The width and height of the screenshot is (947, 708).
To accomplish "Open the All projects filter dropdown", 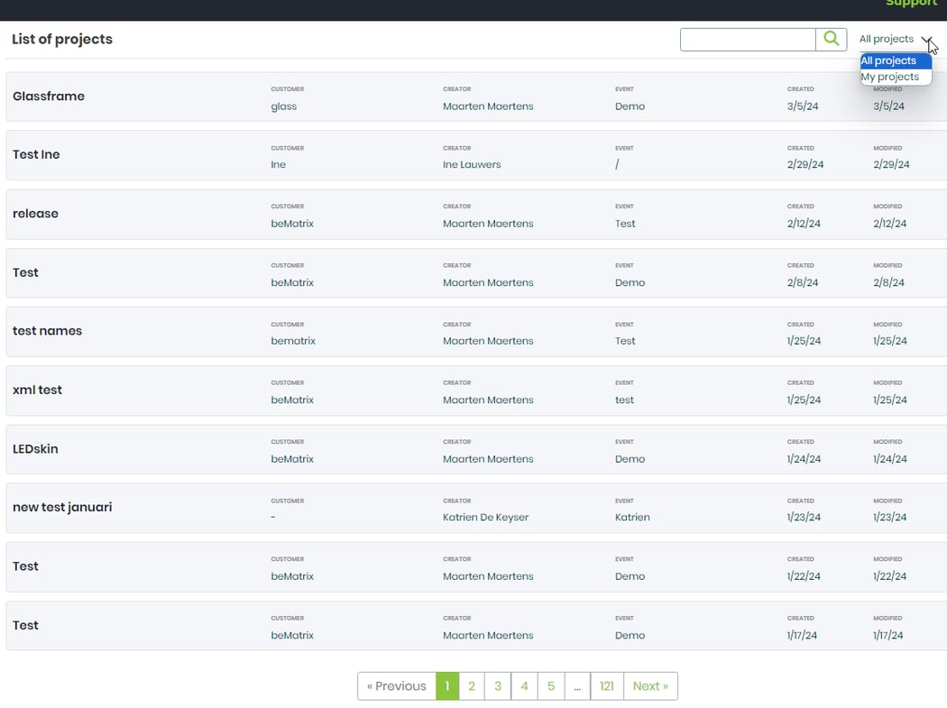I will (x=895, y=40).
